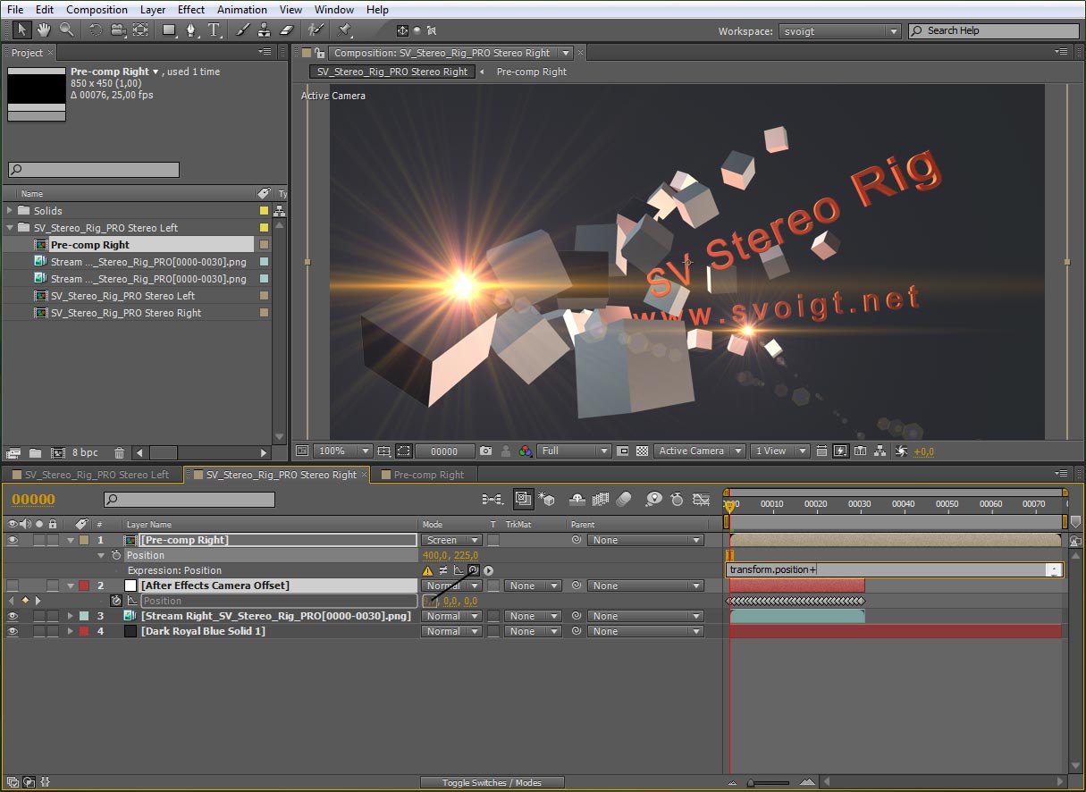Screen dimensions: 1086x792
Task: Switch to SV_Stereo_Rig_PRO Stereo Left timeline tab
Action: coord(97,475)
